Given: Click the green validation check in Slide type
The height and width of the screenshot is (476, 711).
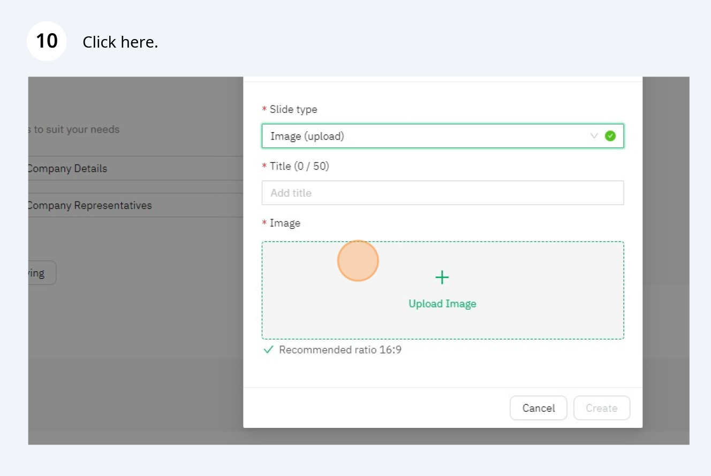Looking at the screenshot, I should [610, 136].
